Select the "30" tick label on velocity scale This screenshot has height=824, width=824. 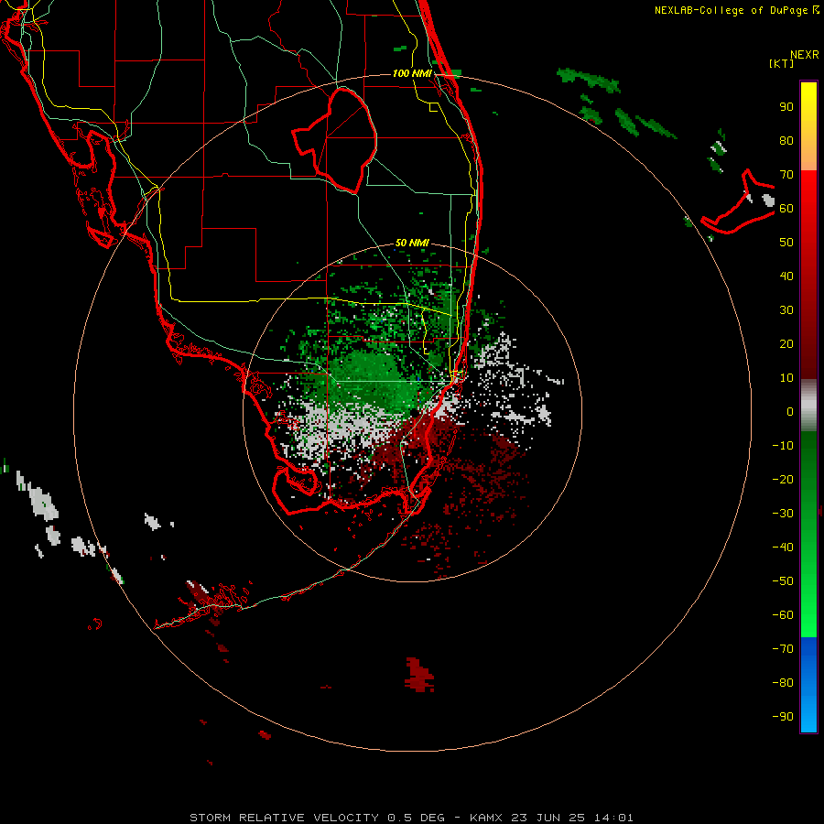point(786,310)
